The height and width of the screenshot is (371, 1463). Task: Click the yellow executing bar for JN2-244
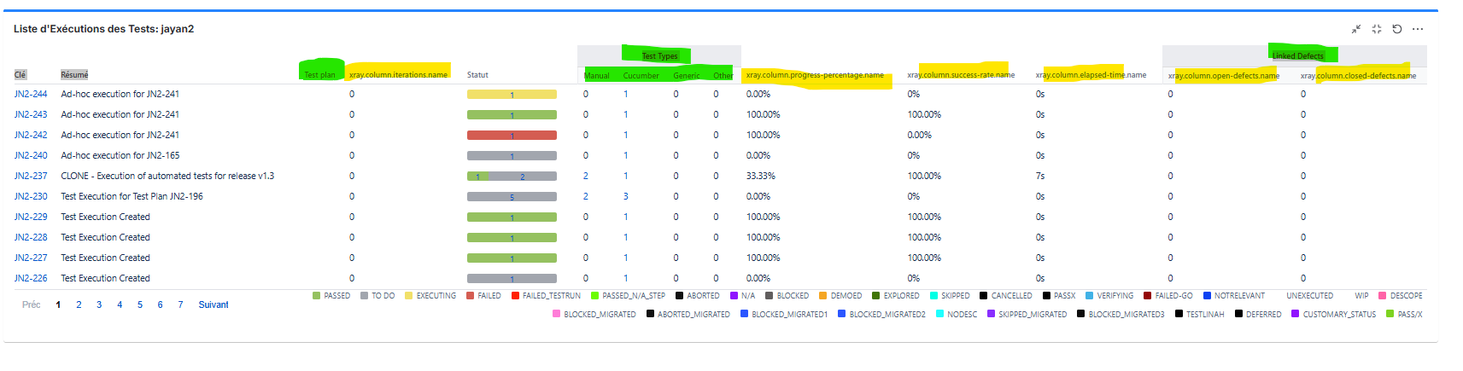512,95
